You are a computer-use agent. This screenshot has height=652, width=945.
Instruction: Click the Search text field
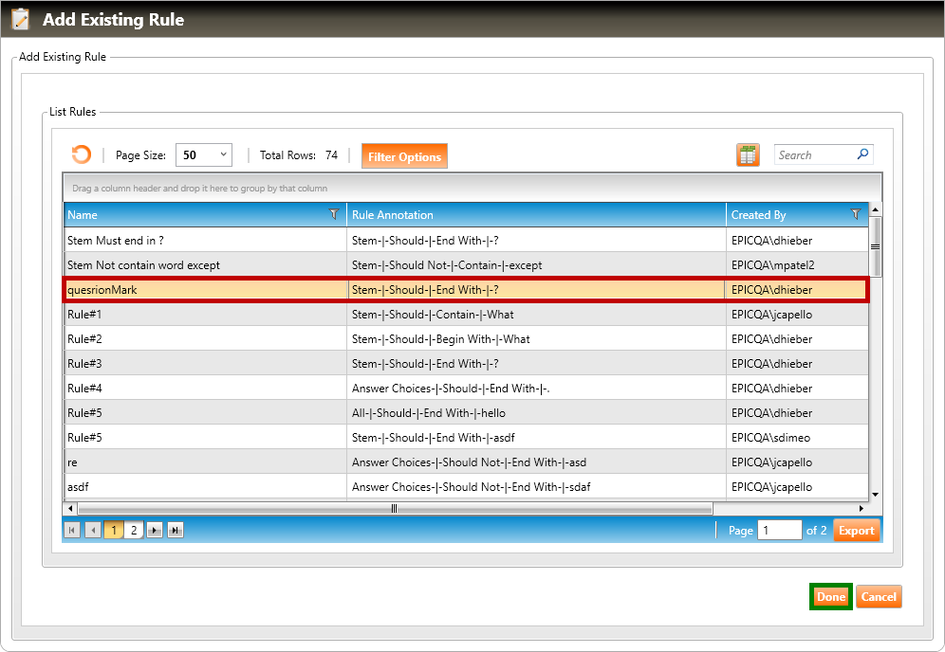point(814,154)
